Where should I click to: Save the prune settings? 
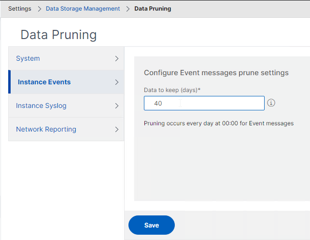click(152, 225)
